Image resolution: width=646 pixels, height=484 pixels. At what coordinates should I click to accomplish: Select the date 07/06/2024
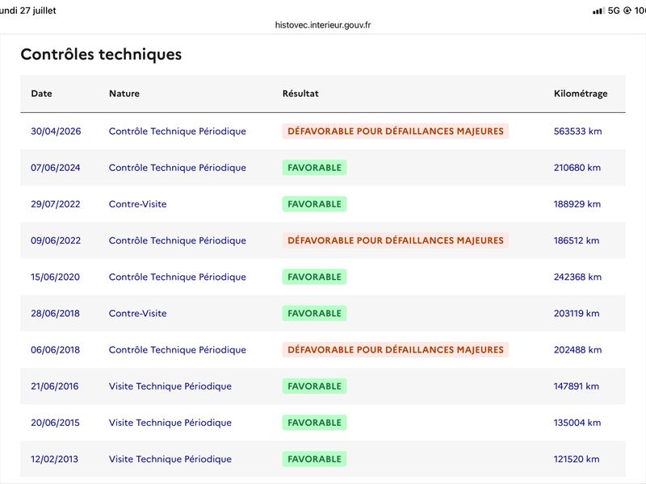tap(56, 168)
